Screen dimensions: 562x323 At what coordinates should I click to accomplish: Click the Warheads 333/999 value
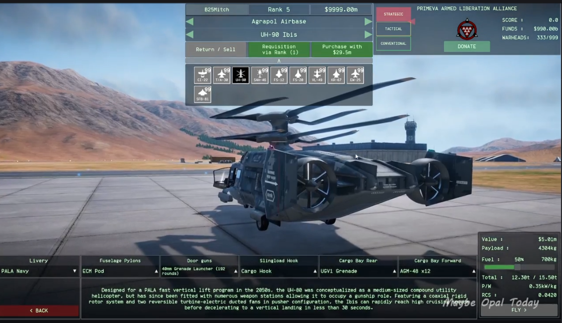pos(547,37)
